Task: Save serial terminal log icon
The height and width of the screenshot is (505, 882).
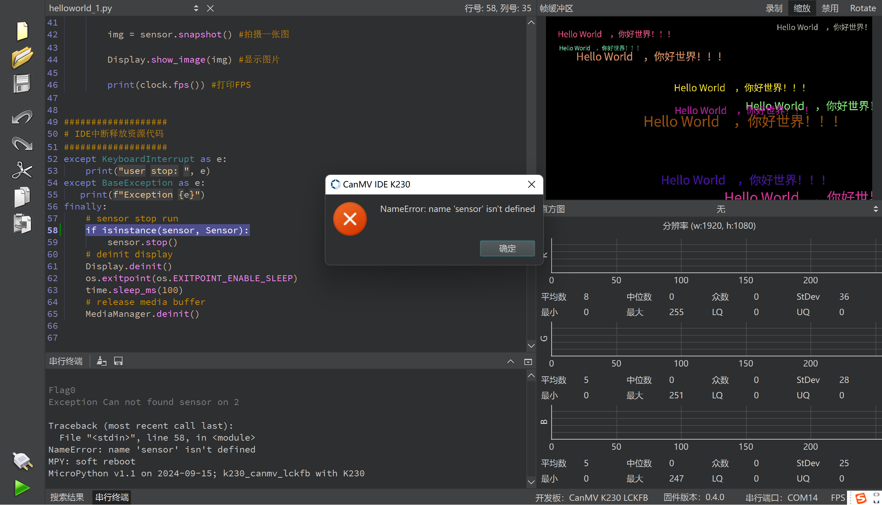Action: click(x=118, y=361)
